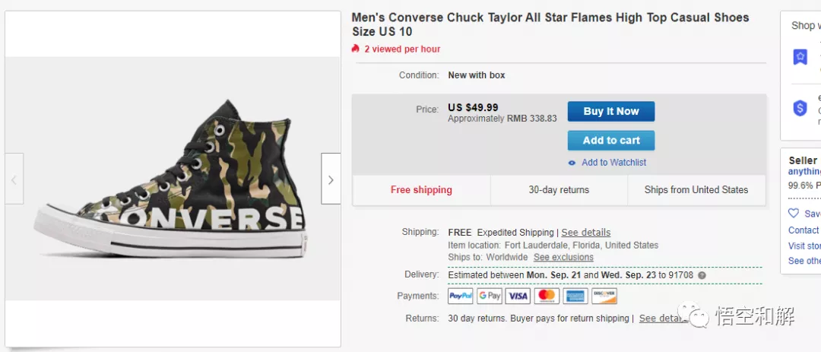This screenshot has width=821, height=352.
Task: Click the American Express card icon
Action: pos(575,297)
